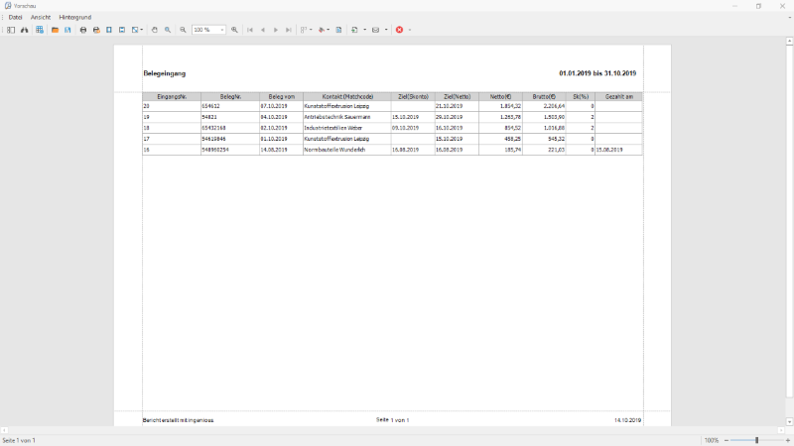The height and width of the screenshot is (446, 794).
Task: Click the export document icon
Action: pos(354,30)
